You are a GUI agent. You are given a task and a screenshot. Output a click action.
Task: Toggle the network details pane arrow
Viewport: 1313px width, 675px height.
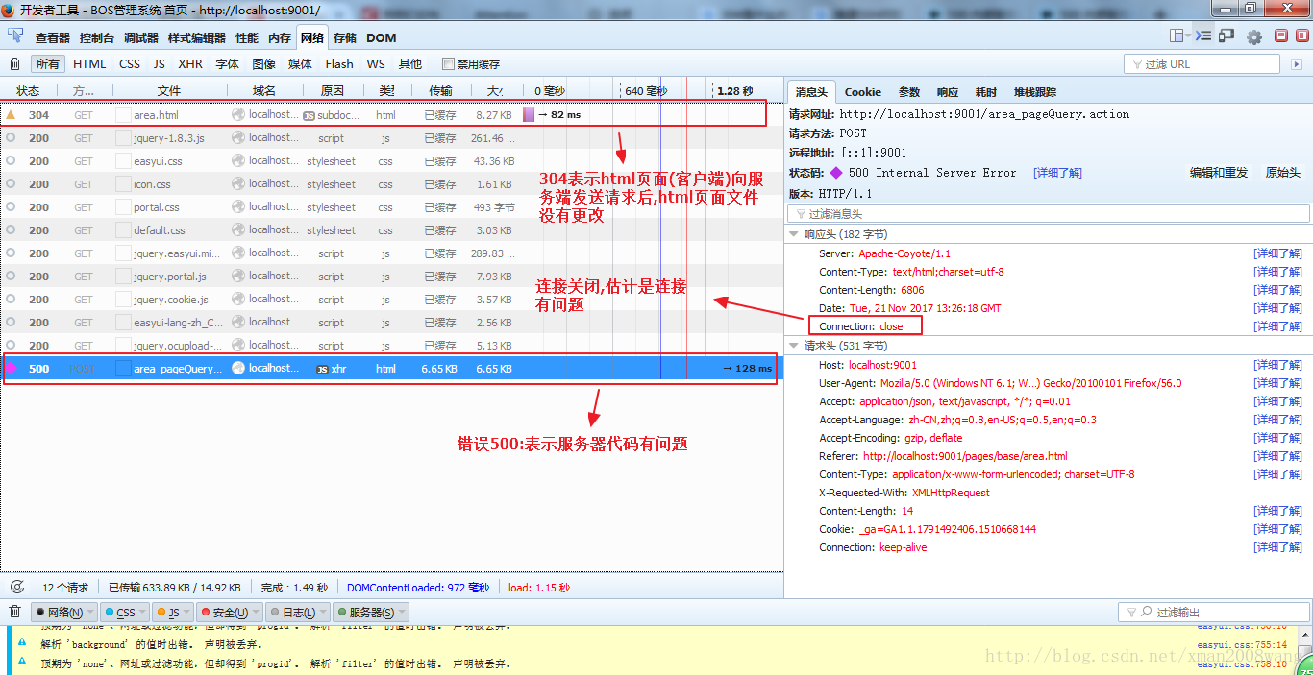tap(1298, 63)
